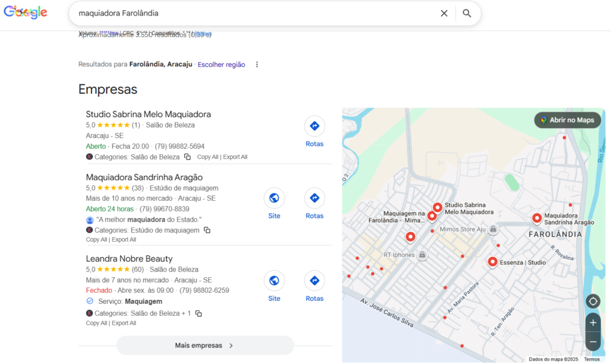Copy categories icon for Studio Sabrina Melo
Viewport: 611px width, 363px height.
pyautogui.click(x=187, y=157)
